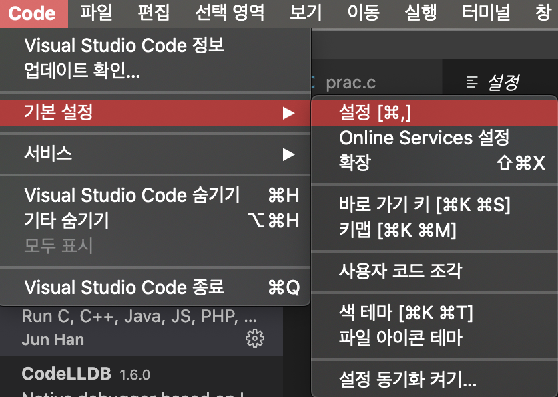Choose 색 테마 [⌘K ⌘T]

[435, 313]
